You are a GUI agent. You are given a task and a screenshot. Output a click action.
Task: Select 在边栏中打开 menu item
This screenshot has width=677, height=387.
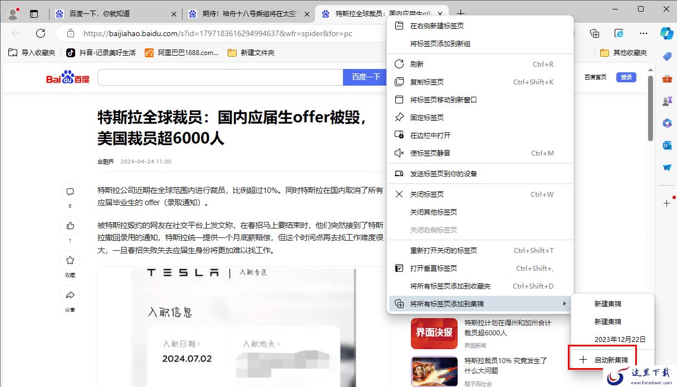[480, 136]
